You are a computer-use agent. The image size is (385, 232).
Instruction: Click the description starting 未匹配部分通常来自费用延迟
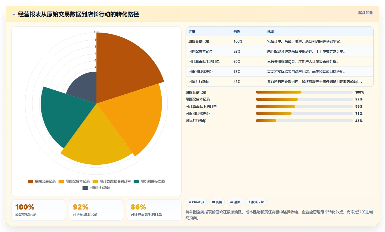tap(306, 52)
